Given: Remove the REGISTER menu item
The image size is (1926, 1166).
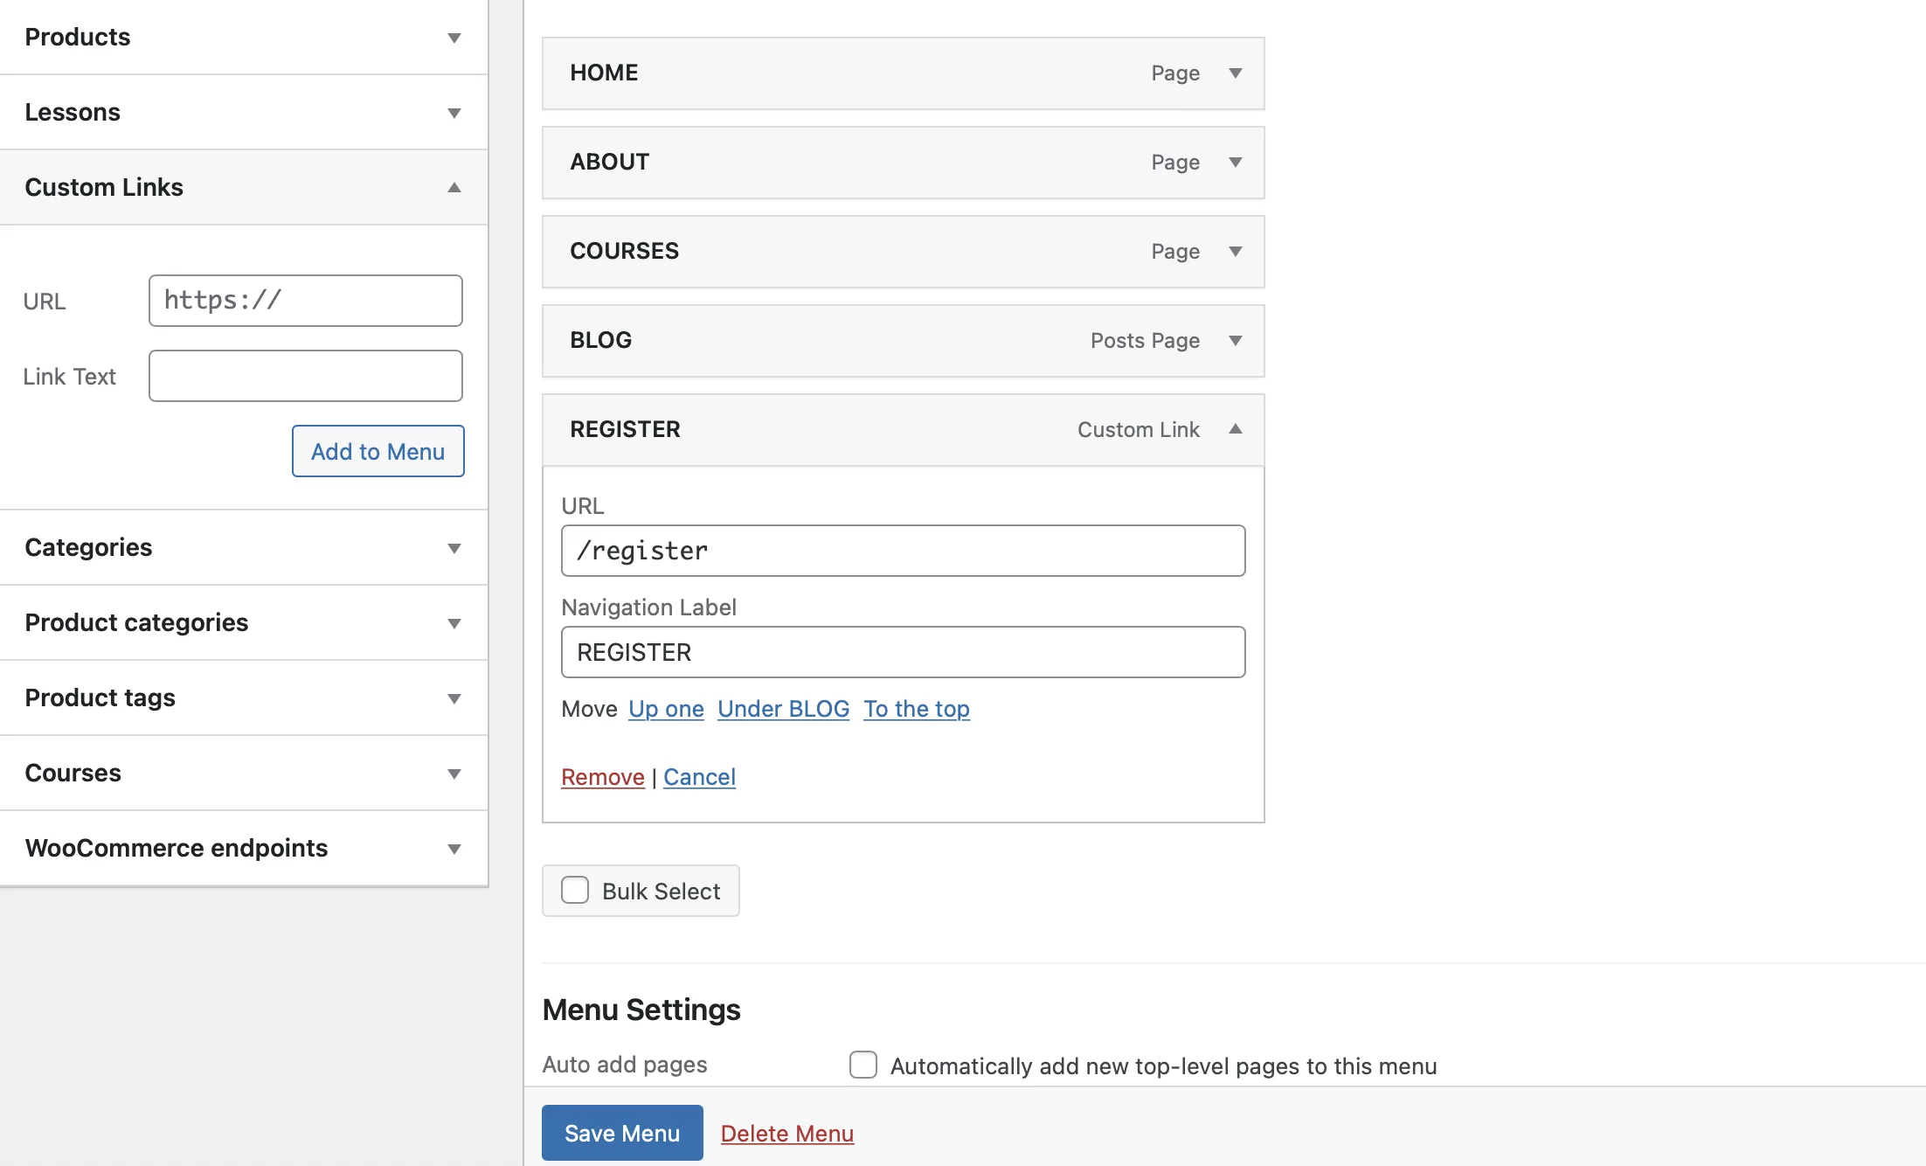Looking at the screenshot, I should coord(603,777).
